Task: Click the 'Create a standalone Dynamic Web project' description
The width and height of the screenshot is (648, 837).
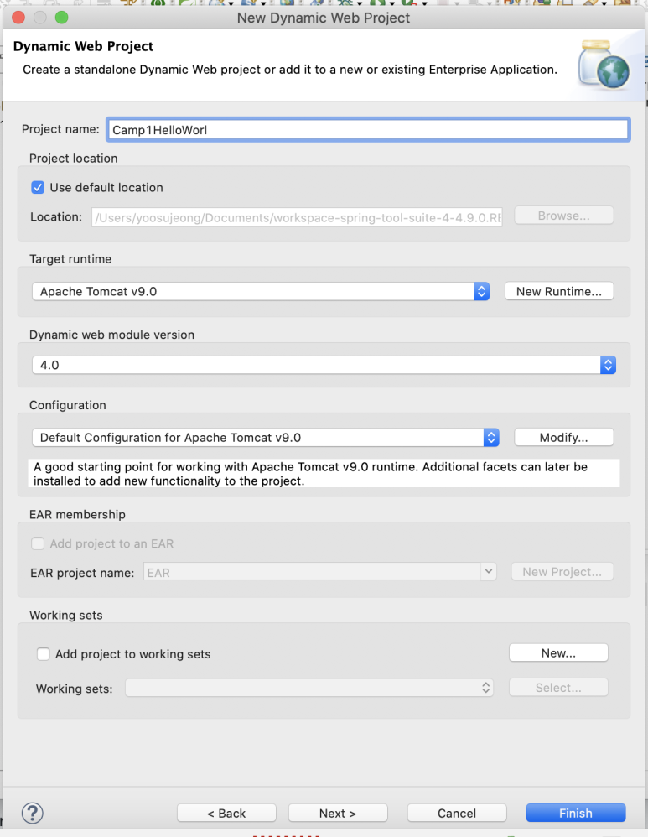Action: pos(290,70)
